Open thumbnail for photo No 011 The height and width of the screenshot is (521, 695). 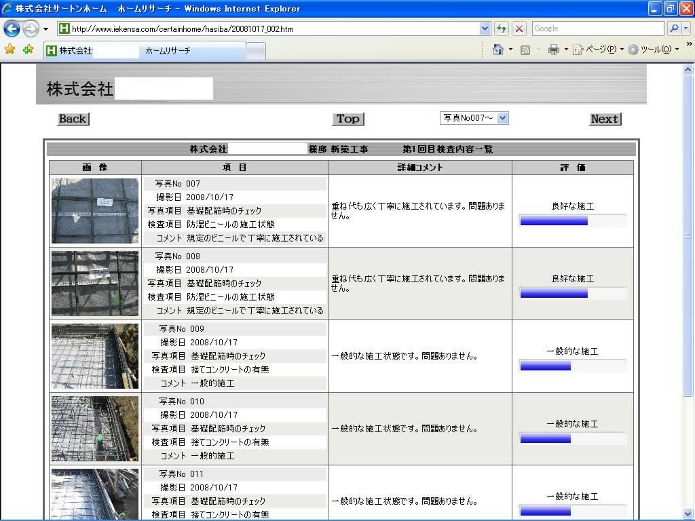pos(95,494)
